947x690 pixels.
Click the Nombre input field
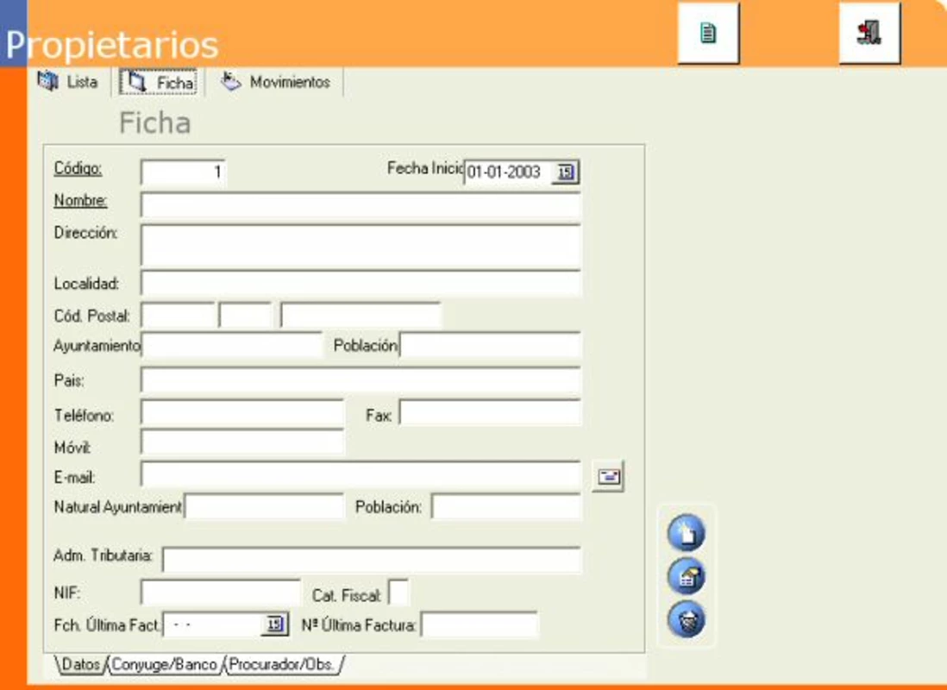click(361, 204)
